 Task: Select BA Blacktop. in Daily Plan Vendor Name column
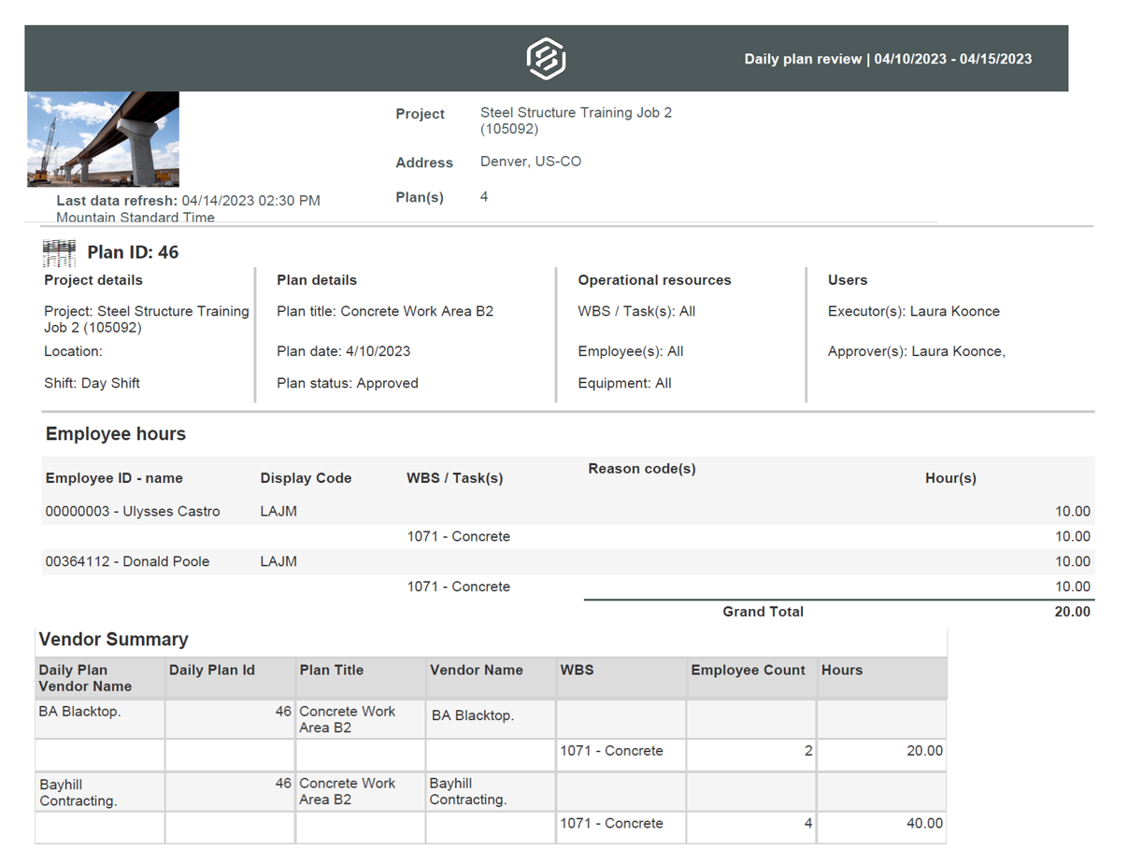click(80, 712)
